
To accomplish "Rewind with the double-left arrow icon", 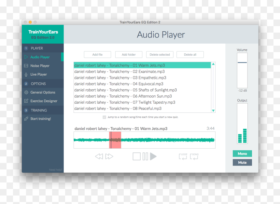I will [99, 156].
